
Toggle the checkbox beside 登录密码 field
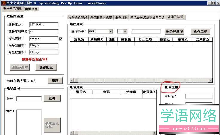(61, 39)
